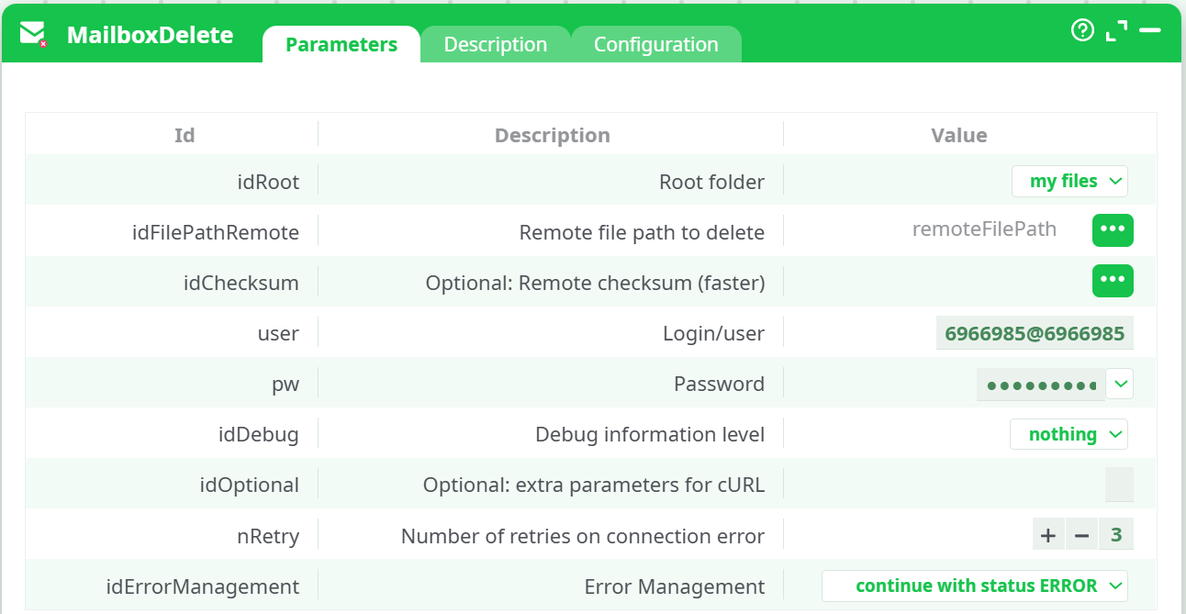
Task: Open three-dots menu for remote file path
Action: click(1113, 230)
